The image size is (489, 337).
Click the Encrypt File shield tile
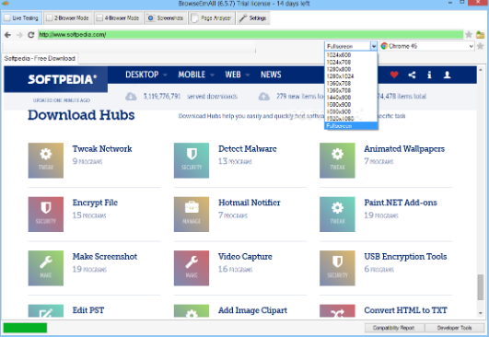[x=46, y=215]
